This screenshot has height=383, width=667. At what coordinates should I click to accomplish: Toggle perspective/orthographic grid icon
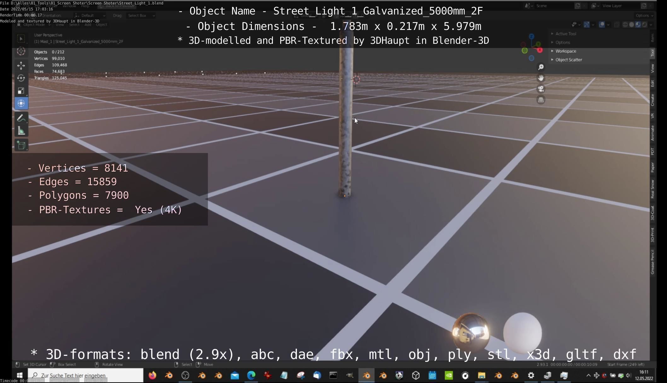pos(541,100)
